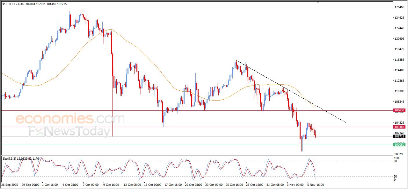Click the economies.com watermark logo
Image resolution: width=408 pixels, height=189 pixels.
coord(70,119)
